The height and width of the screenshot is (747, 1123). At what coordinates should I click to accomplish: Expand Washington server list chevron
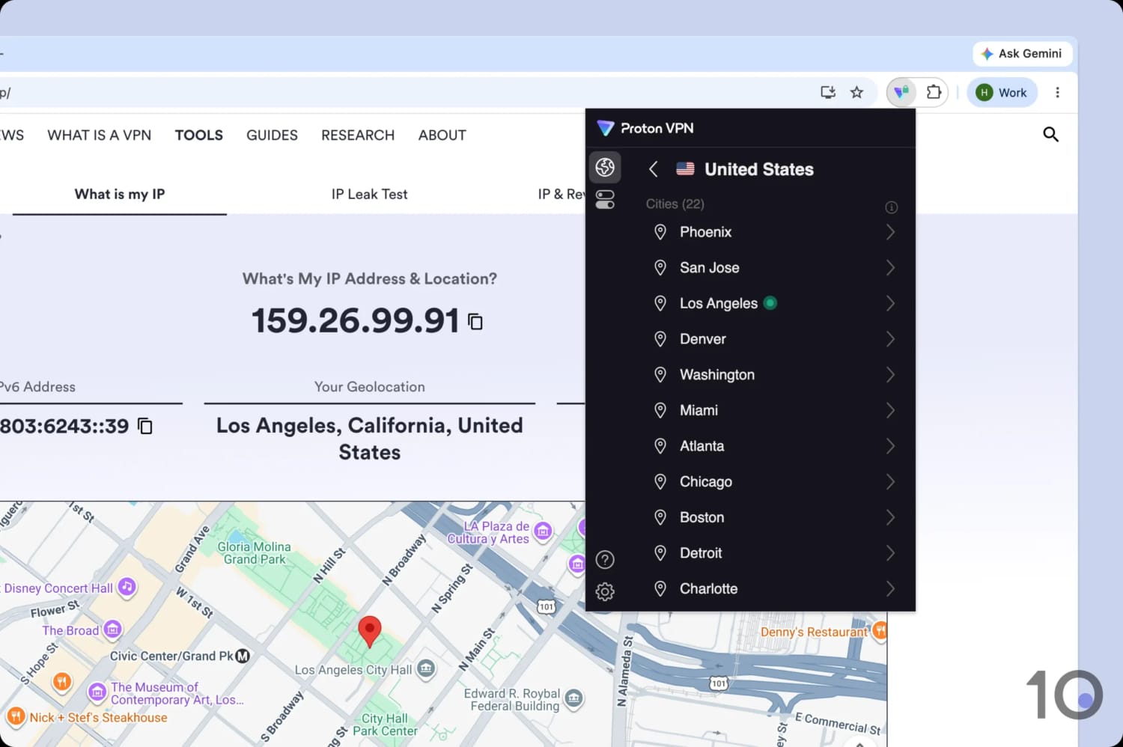890,375
